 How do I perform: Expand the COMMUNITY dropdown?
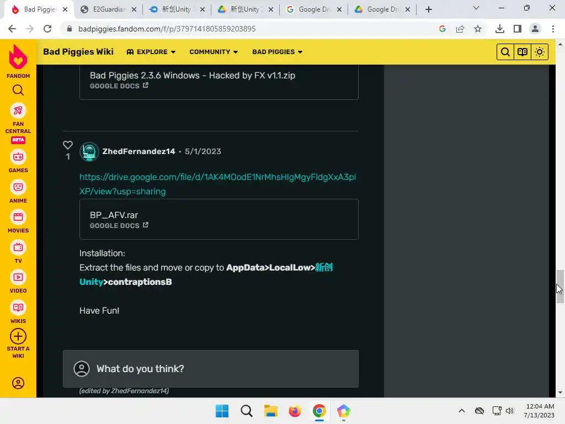click(x=214, y=52)
